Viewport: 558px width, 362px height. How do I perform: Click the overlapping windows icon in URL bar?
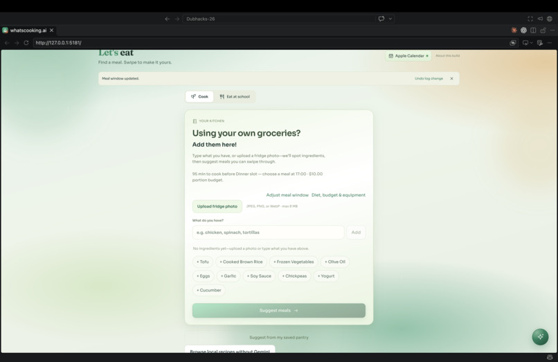tap(513, 43)
